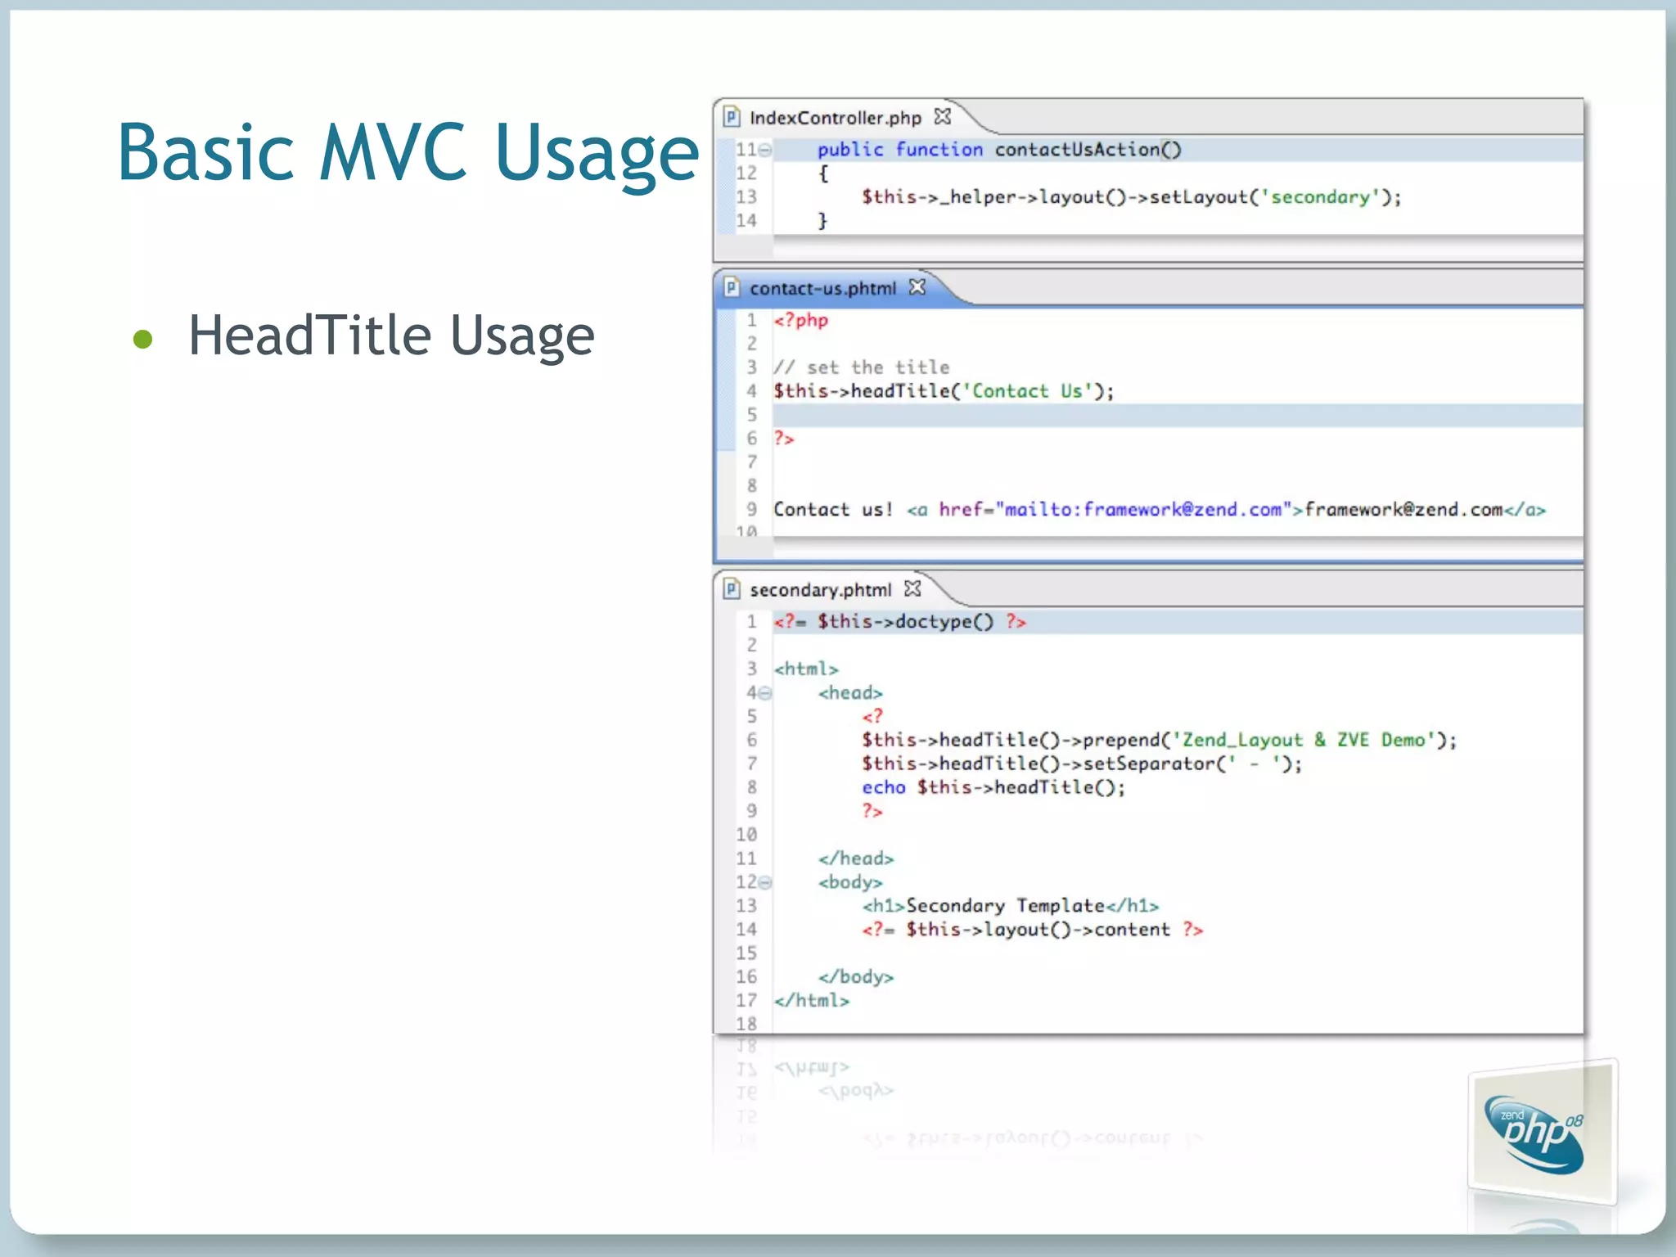Image resolution: width=1676 pixels, height=1257 pixels.
Task: Click the '// set the title' comment
Action: click(x=862, y=367)
